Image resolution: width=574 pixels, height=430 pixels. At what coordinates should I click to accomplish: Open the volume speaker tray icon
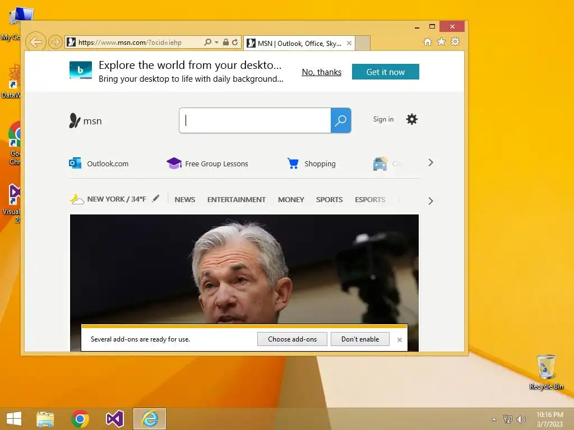[521, 419]
